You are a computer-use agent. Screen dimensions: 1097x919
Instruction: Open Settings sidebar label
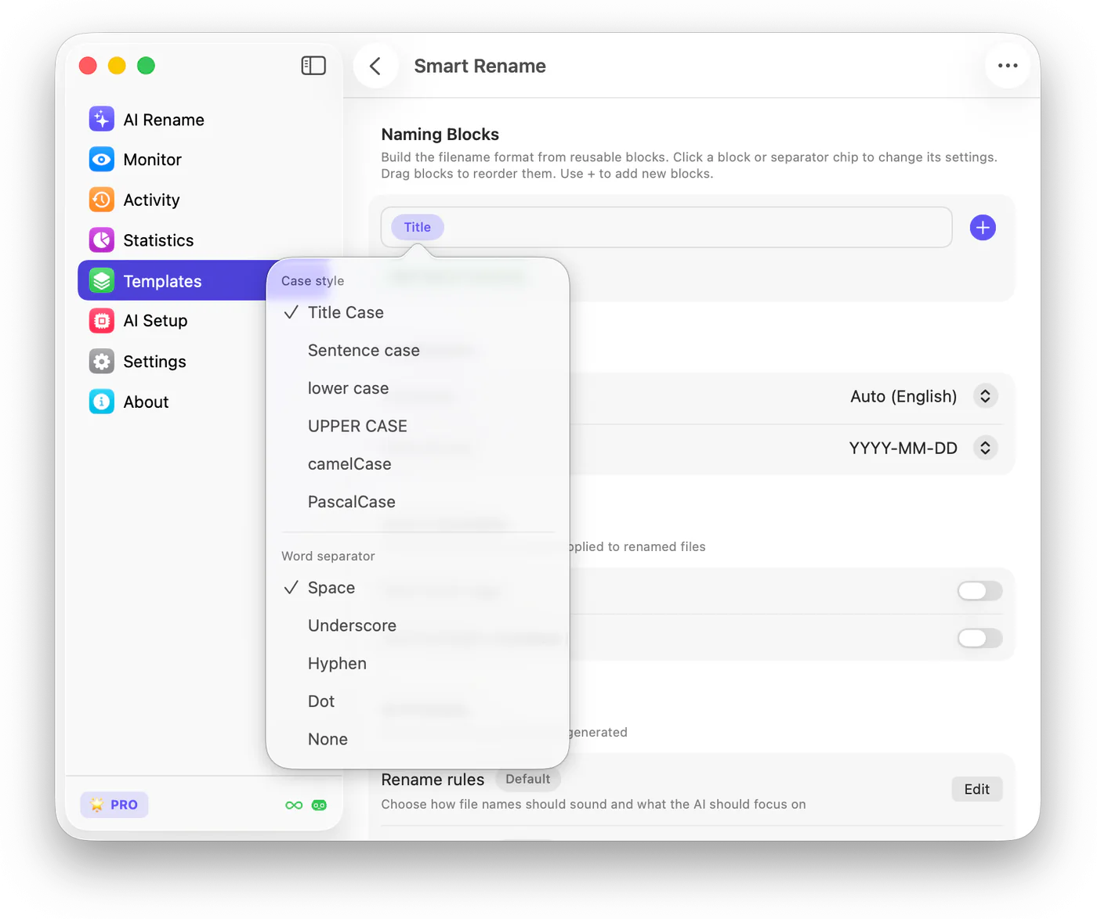pos(155,362)
